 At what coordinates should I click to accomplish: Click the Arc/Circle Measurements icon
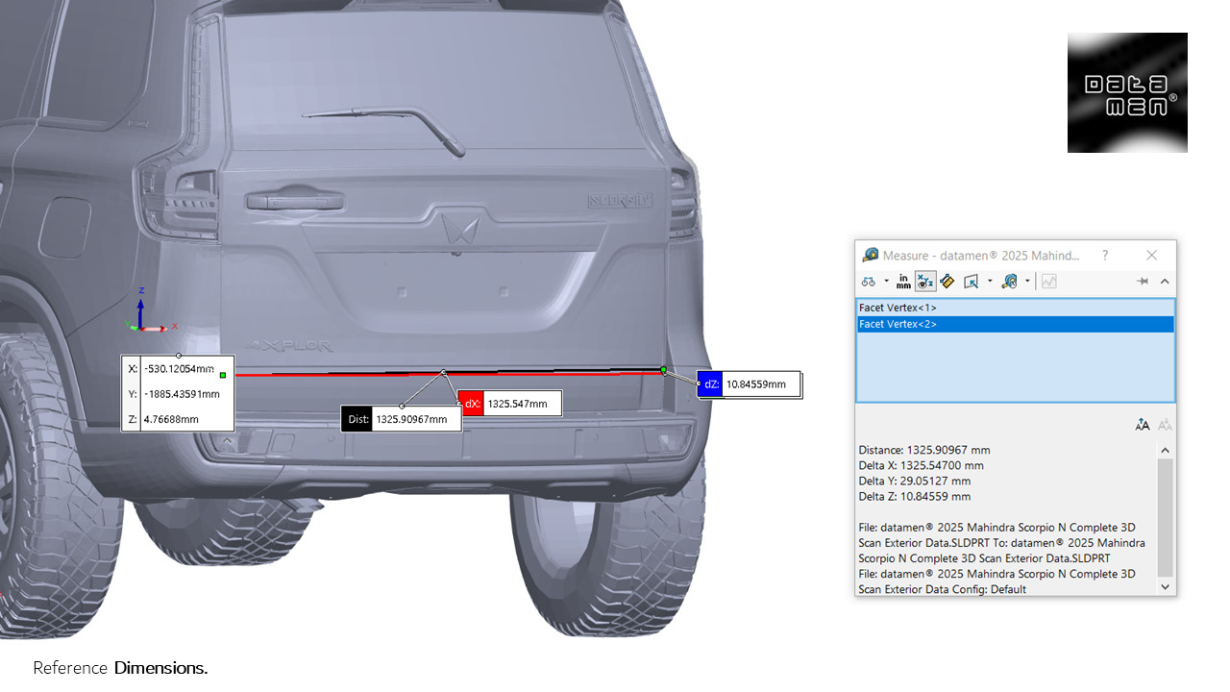(x=868, y=282)
